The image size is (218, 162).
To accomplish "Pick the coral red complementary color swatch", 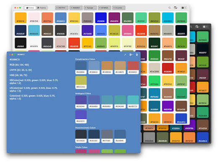I will tap(133, 68).
